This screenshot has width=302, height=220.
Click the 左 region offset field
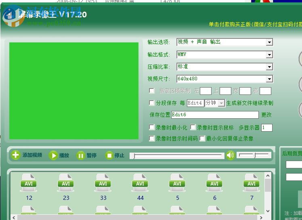[x=206, y=91]
